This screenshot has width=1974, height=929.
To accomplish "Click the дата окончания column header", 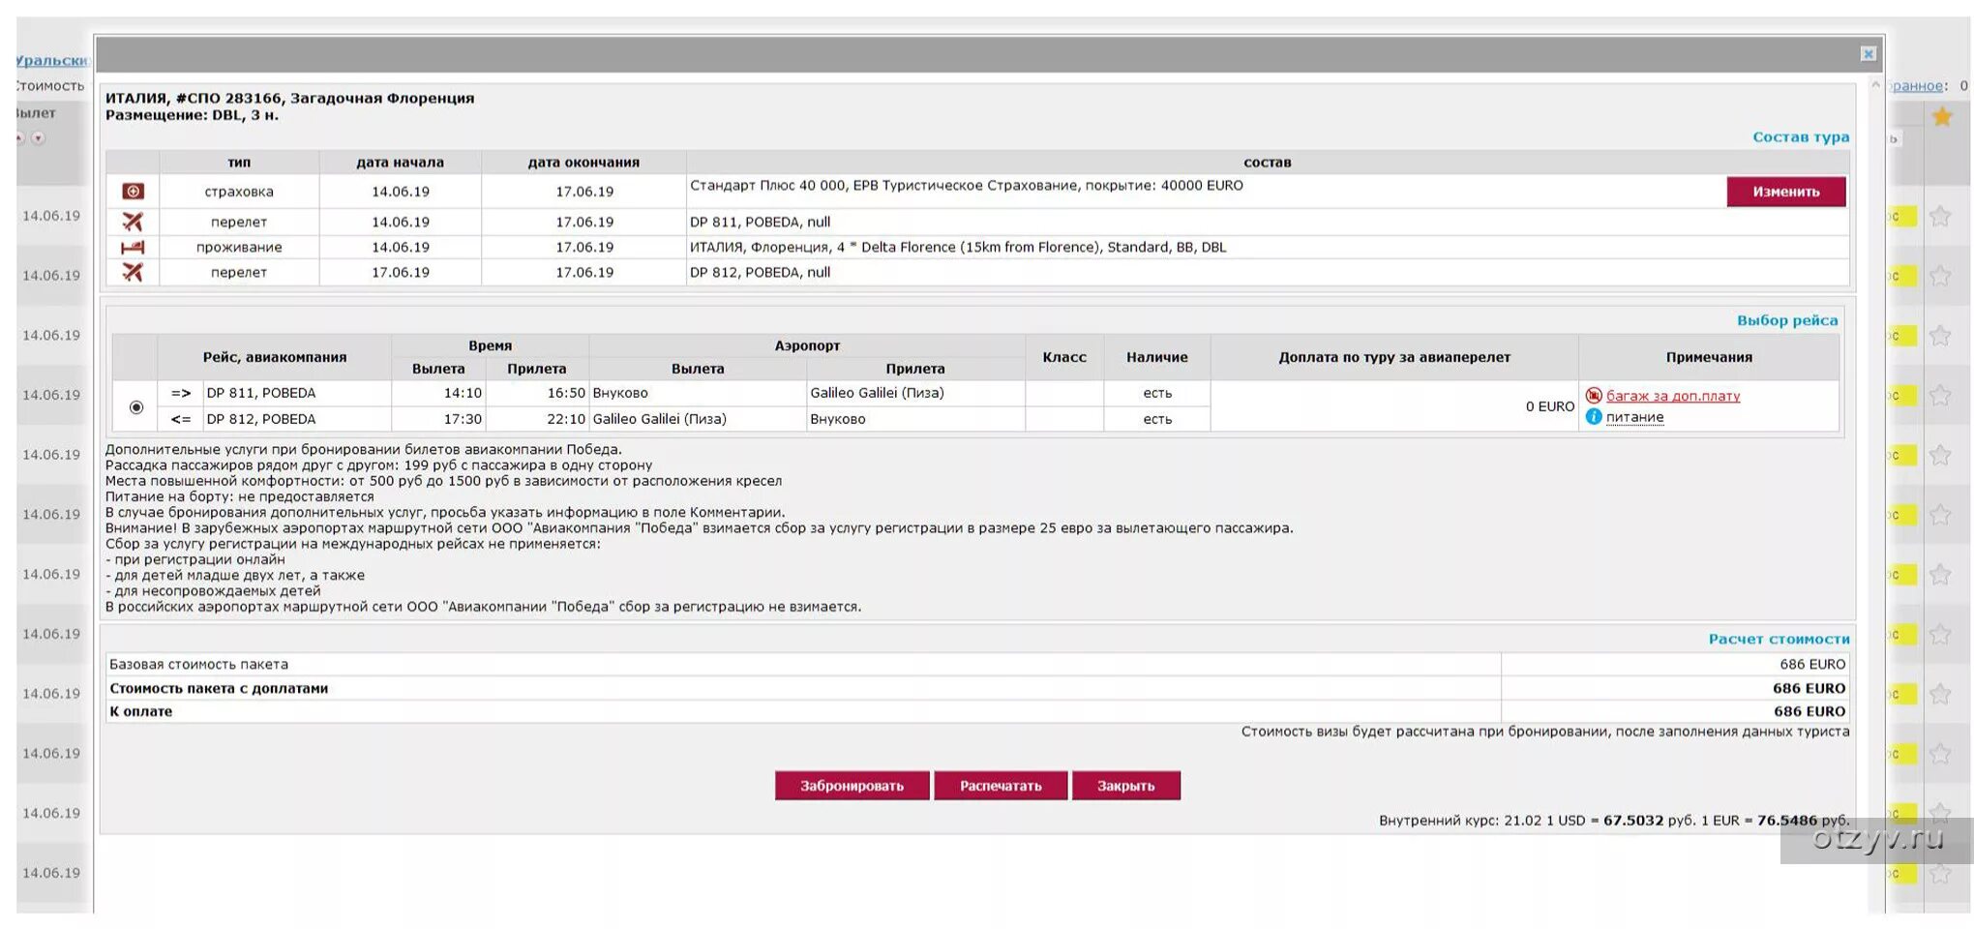I will click(x=583, y=162).
